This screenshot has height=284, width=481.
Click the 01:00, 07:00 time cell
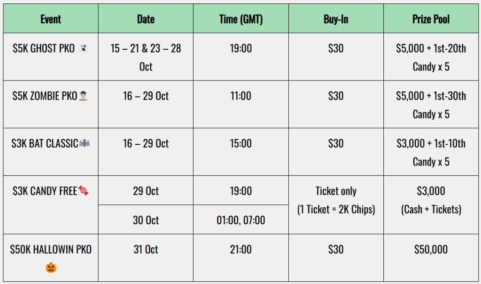pos(241,220)
